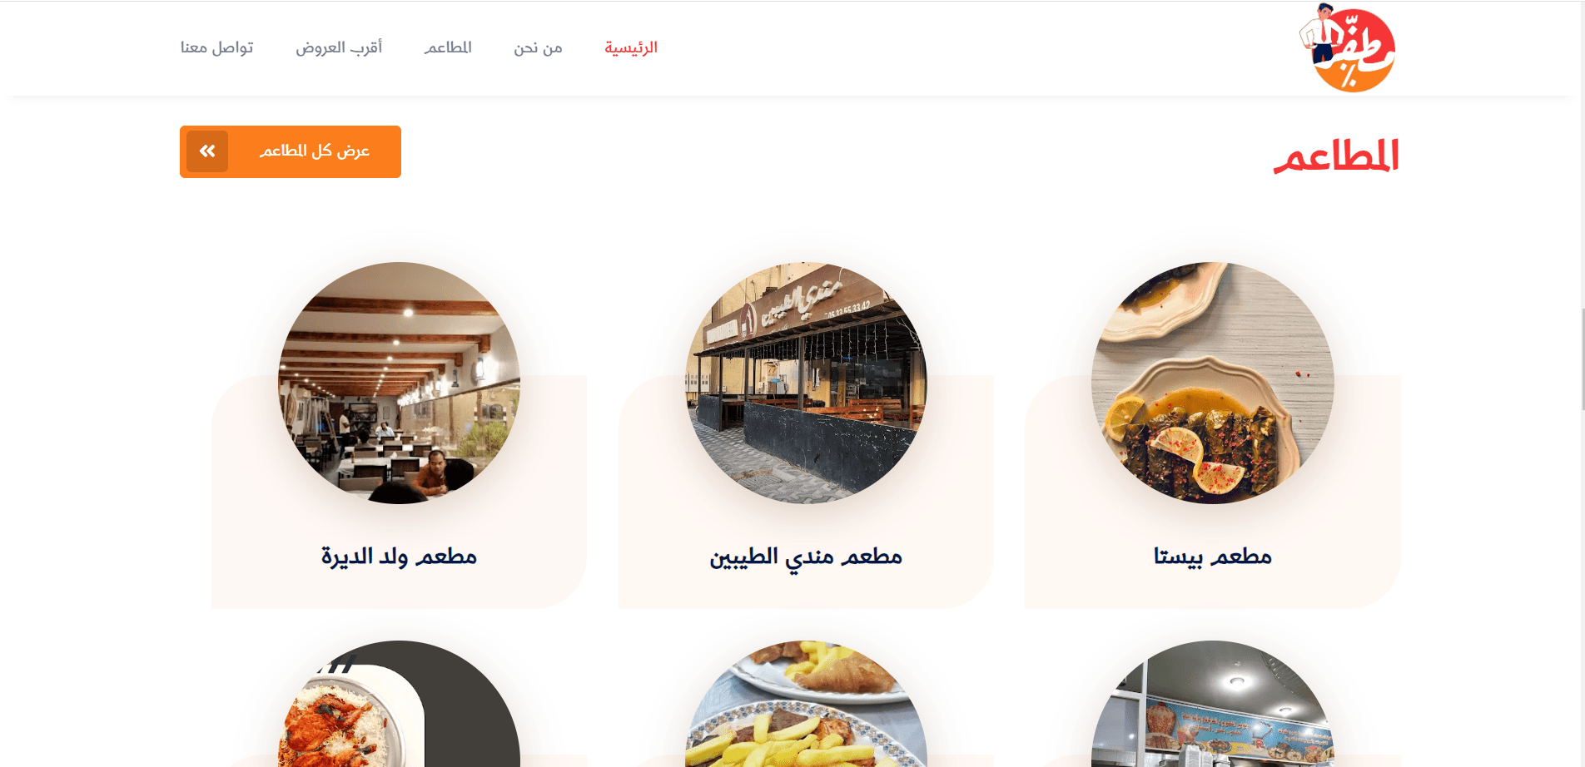The width and height of the screenshot is (1585, 767).
Task: Open the مطعم ولد الديرة title link
Action: coord(400,556)
